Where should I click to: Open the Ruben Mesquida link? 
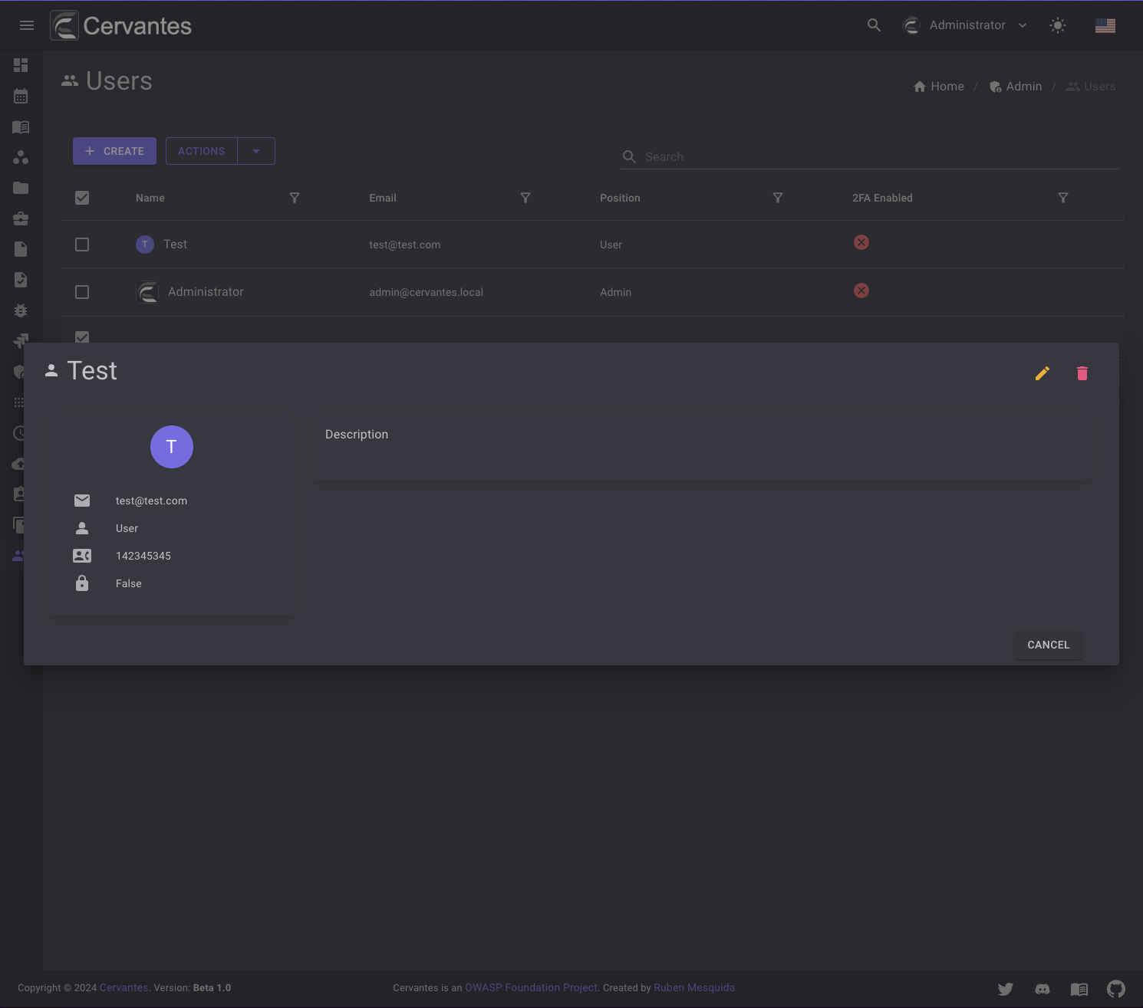(x=694, y=987)
